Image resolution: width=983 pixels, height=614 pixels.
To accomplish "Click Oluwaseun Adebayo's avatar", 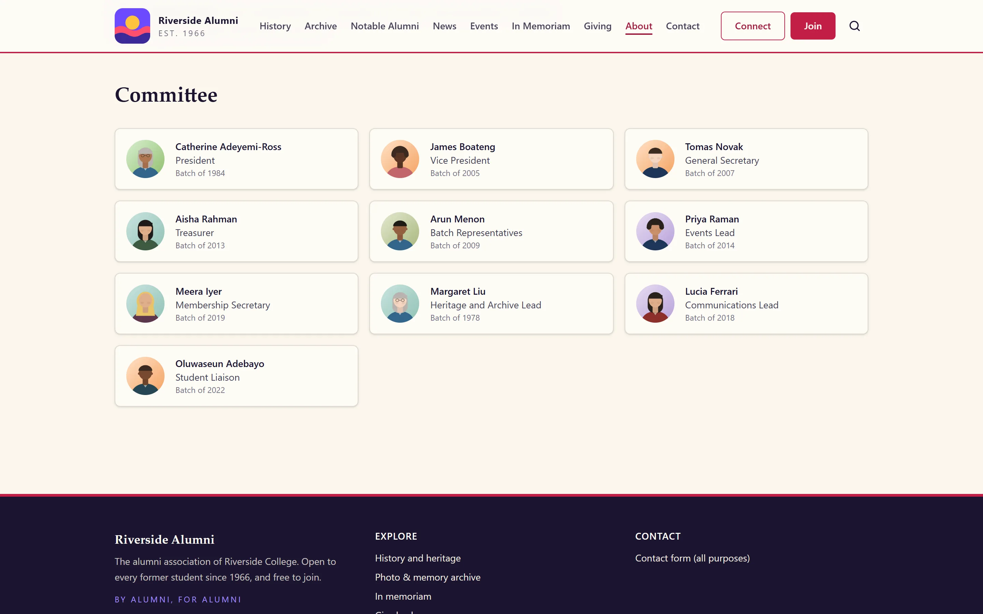I will (145, 376).
